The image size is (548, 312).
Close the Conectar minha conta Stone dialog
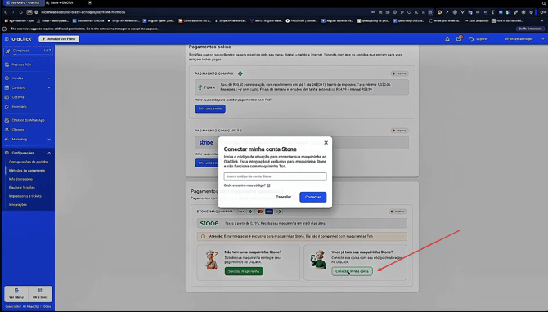click(x=326, y=142)
